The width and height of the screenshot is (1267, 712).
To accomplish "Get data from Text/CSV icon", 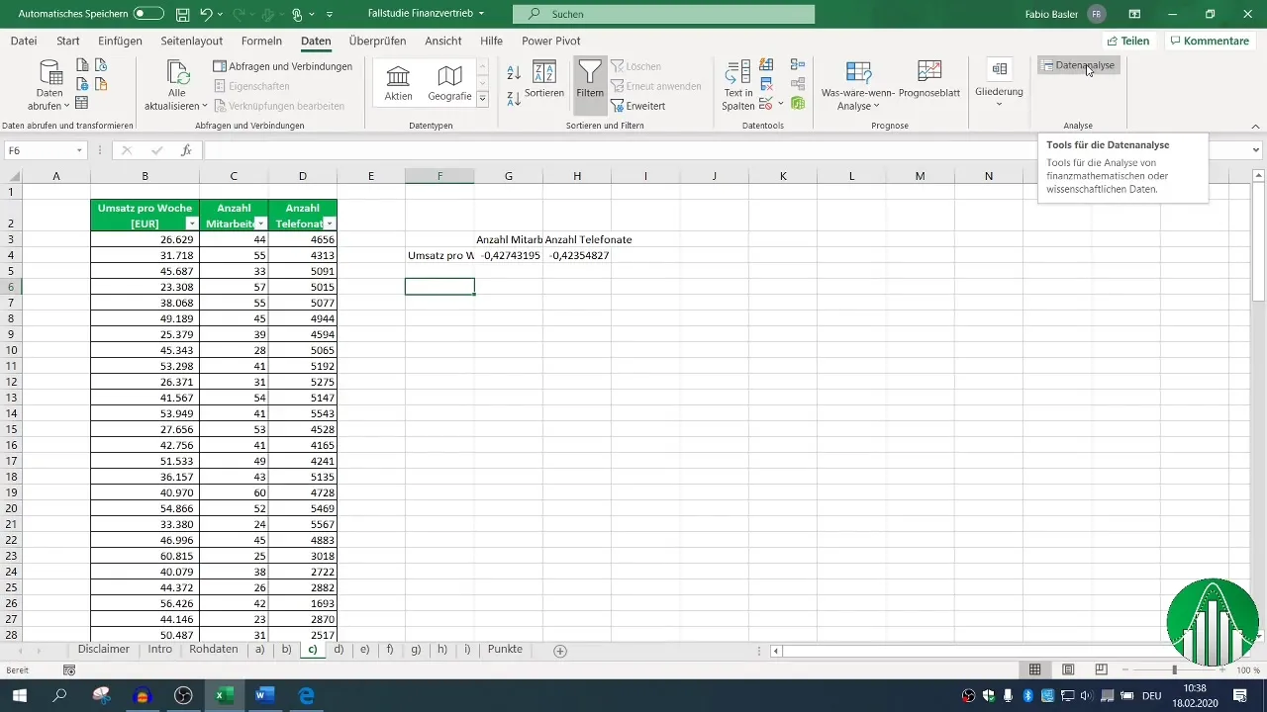I will 81,65.
